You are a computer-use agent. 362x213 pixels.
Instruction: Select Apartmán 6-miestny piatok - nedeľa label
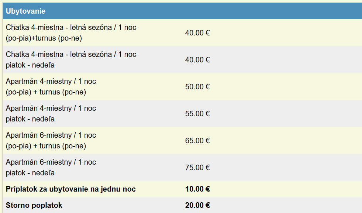[51, 162]
